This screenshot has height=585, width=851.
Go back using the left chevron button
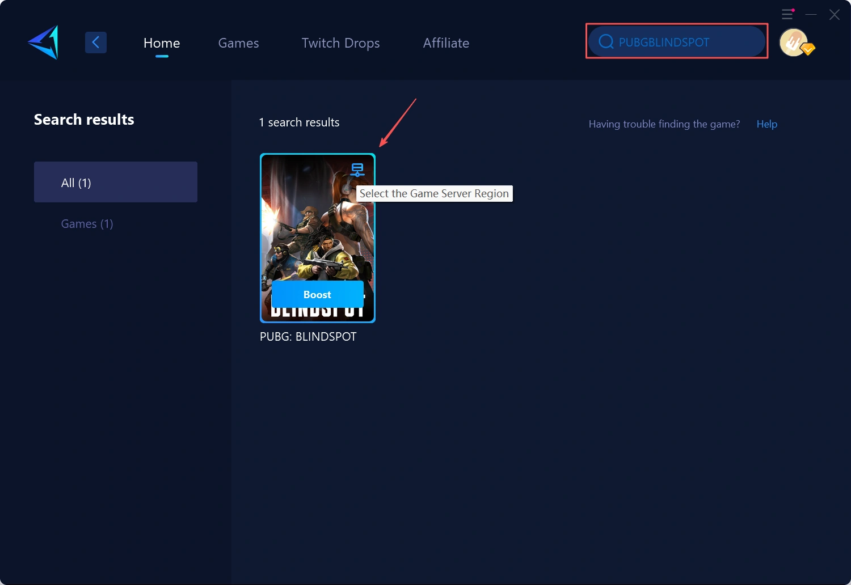(96, 43)
